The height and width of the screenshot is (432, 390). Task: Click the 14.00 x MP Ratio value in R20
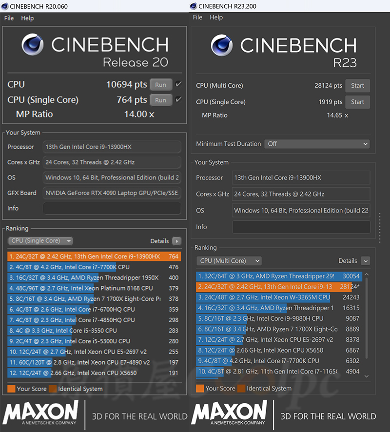pos(139,114)
